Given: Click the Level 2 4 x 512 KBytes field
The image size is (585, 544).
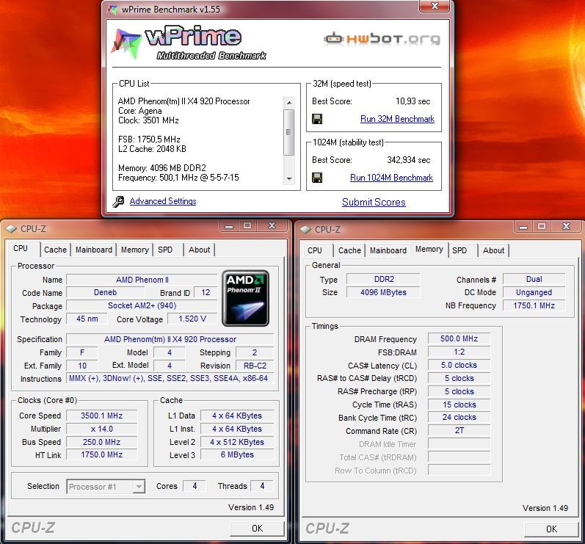Looking at the screenshot, I should tap(237, 442).
